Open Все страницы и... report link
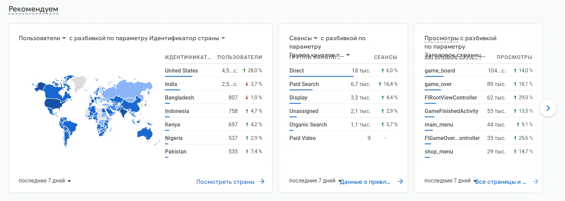This screenshot has width=565, height=201. 500,182
